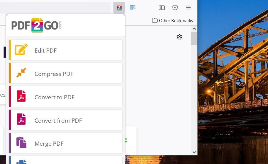Click the yellow Edit pencil icon

(21, 49)
